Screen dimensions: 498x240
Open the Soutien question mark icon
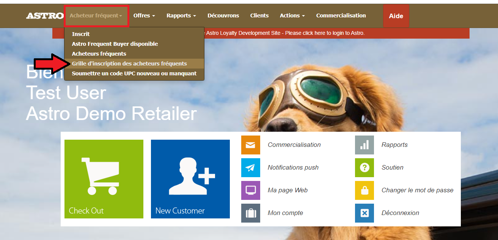click(x=364, y=168)
